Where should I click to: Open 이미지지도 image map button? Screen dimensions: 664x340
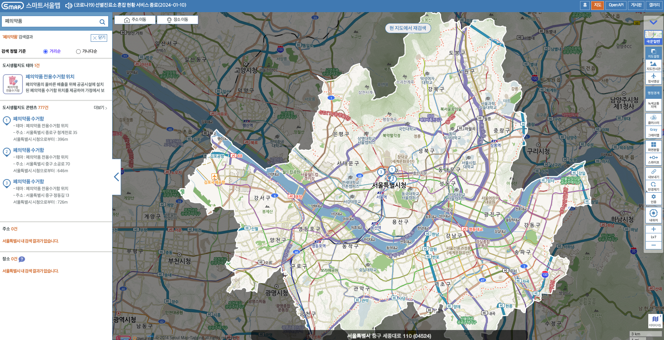(x=655, y=321)
